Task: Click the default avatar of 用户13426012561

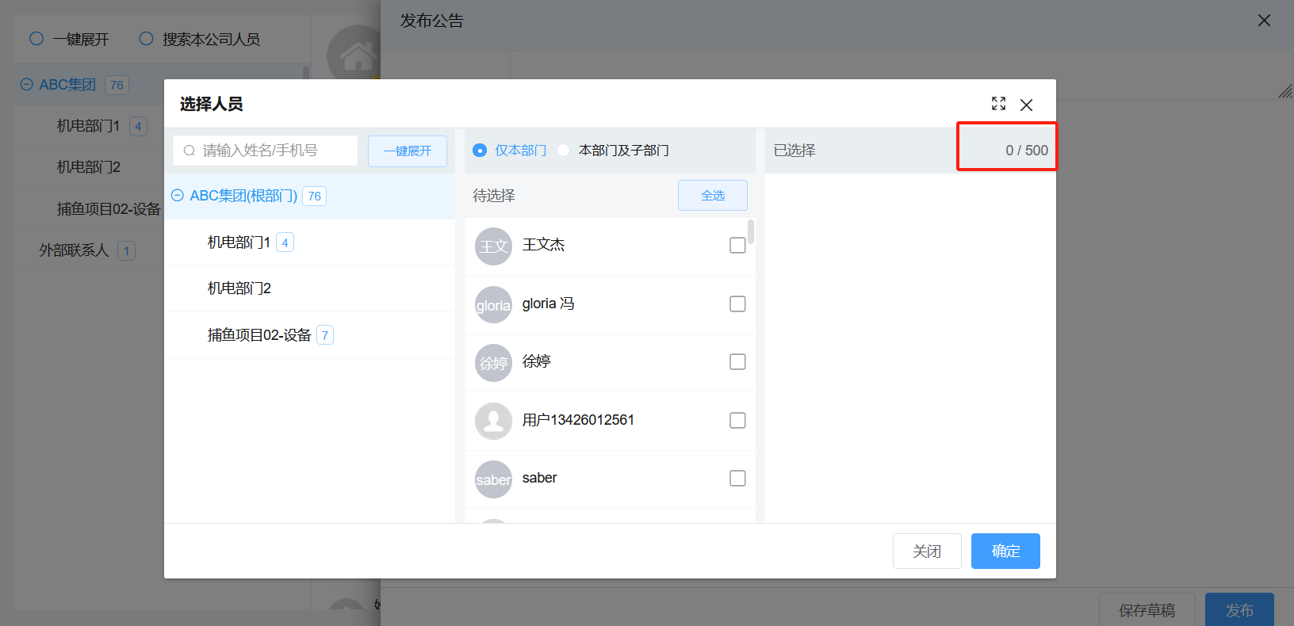Action: point(493,421)
